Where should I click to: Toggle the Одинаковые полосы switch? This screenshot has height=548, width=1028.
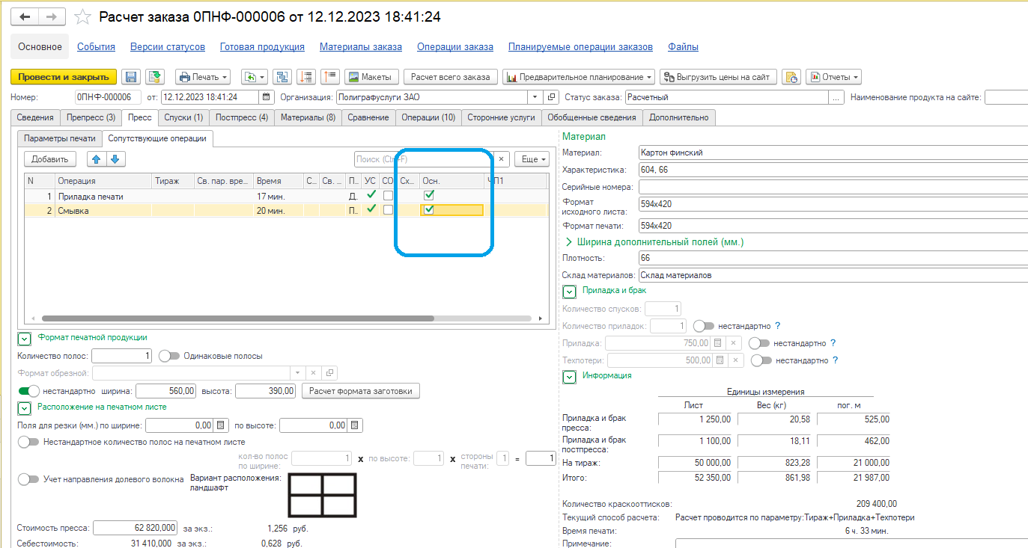click(x=169, y=356)
